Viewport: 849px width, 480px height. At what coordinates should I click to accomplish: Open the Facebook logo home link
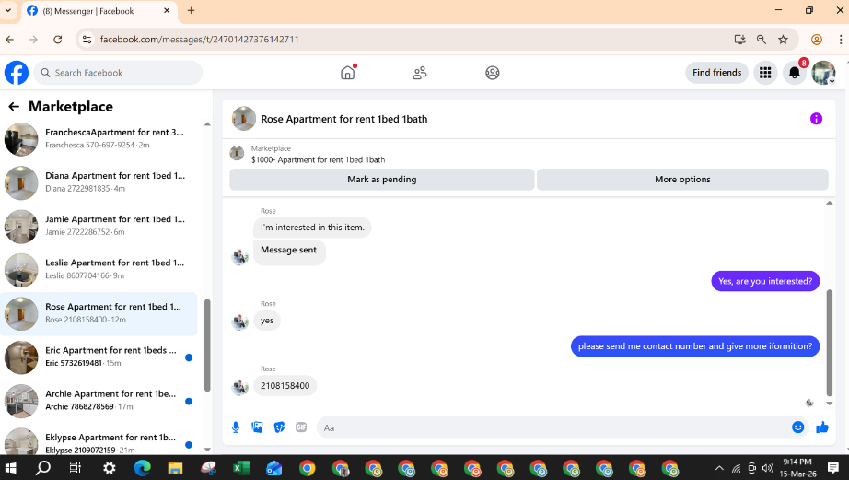(x=17, y=73)
